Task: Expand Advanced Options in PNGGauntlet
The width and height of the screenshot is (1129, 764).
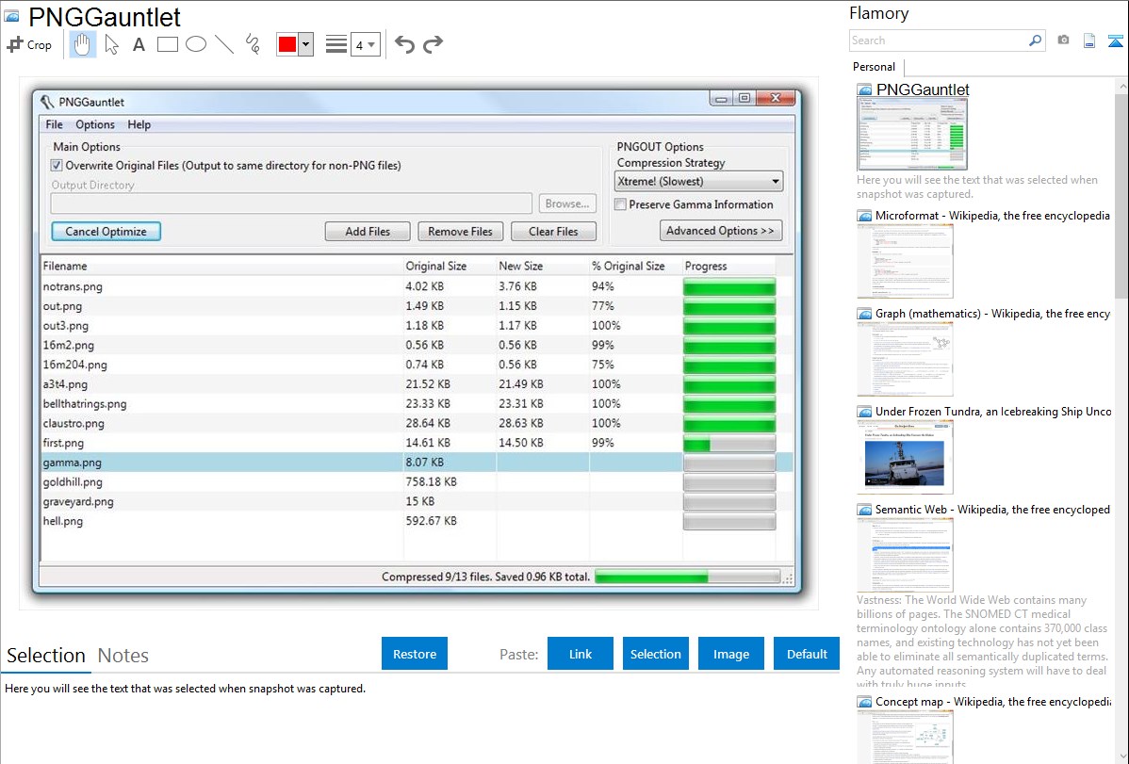Action: pyautogui.click(x=720, y=231)
